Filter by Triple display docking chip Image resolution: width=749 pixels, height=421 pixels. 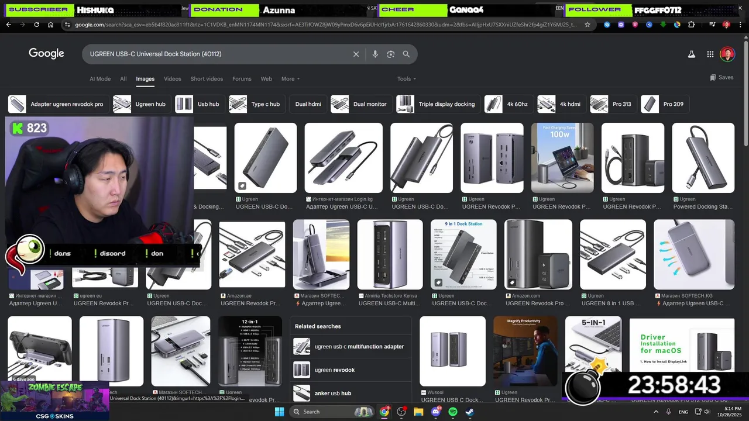pyautogui.click(x=438, y=104)
